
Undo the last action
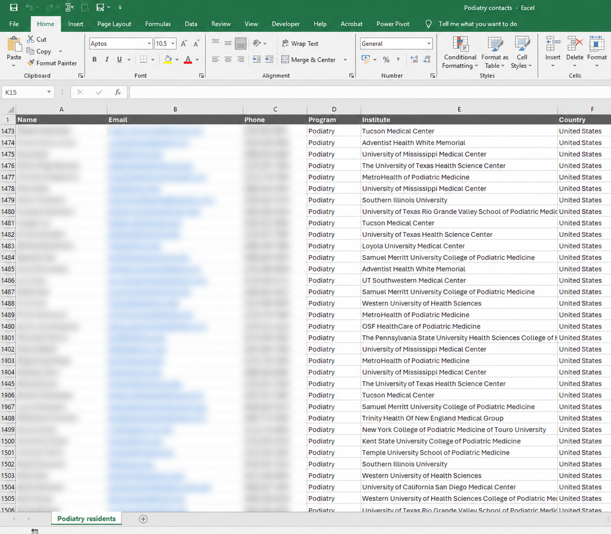(29, 7)
